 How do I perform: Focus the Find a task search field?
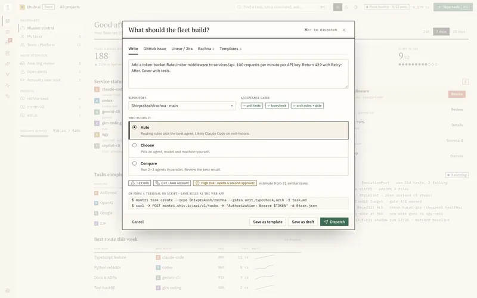pos(281,7)
